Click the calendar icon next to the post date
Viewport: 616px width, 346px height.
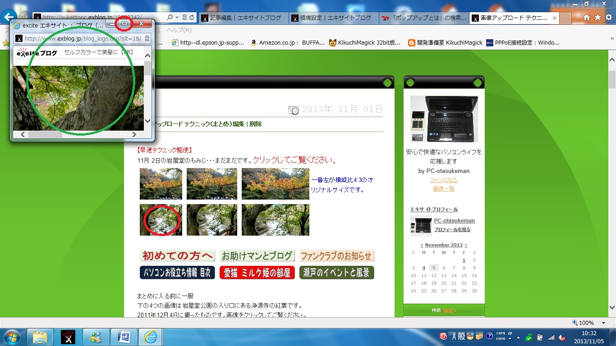[x=293, y=110]
